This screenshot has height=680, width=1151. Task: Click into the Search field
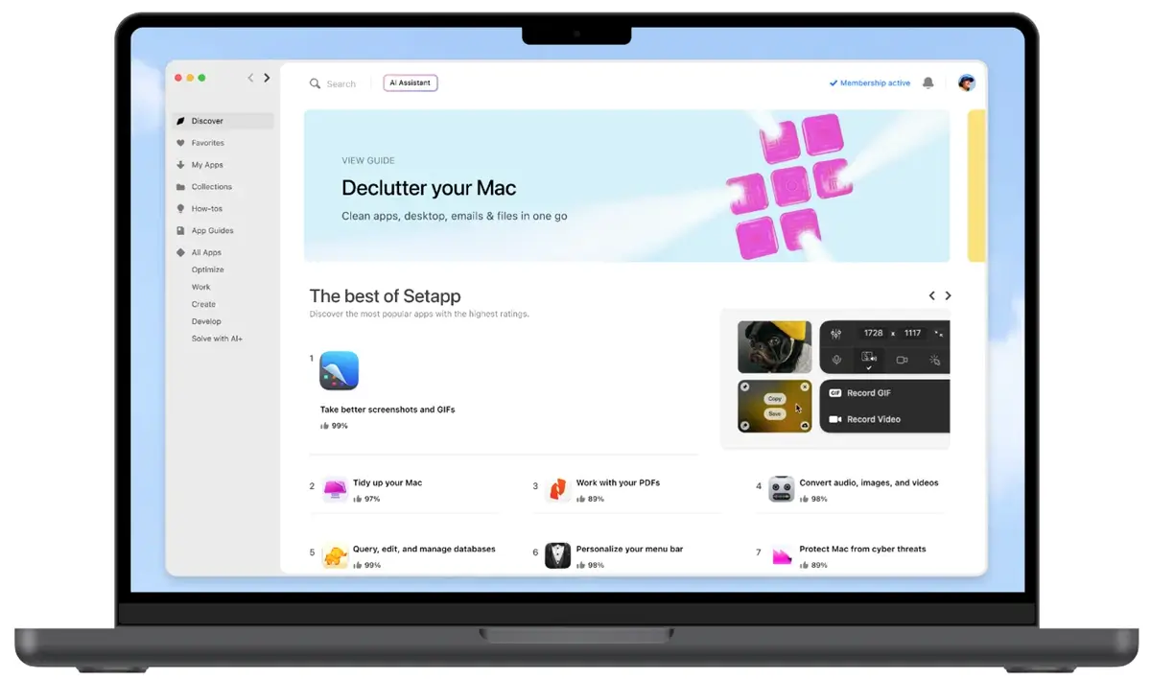(x=341, y=84)
